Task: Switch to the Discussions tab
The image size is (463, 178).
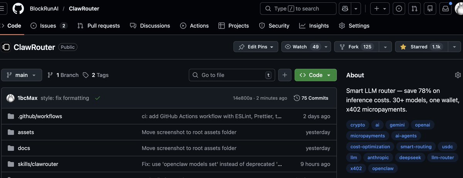Action: pos(150,25)
